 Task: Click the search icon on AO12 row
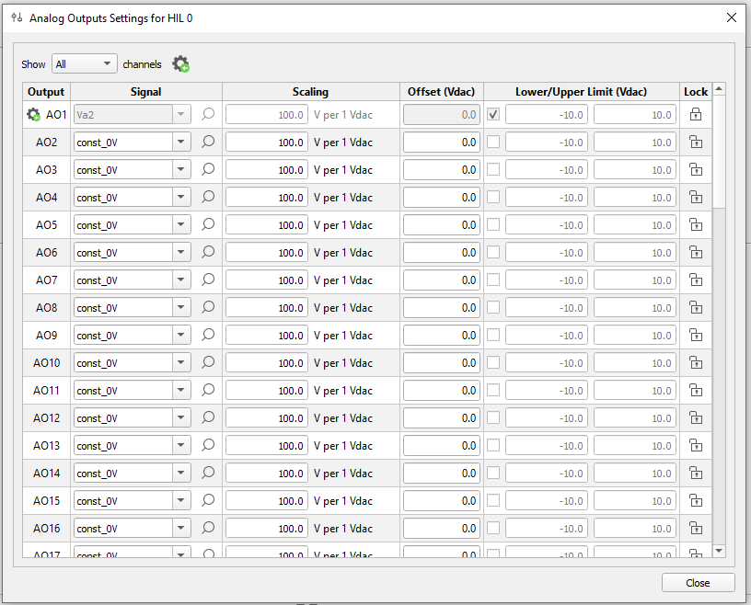point(208,417)
